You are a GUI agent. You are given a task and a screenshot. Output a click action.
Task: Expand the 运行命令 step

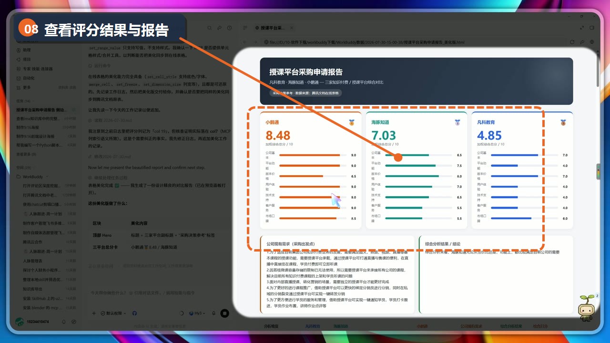[100, 66]
